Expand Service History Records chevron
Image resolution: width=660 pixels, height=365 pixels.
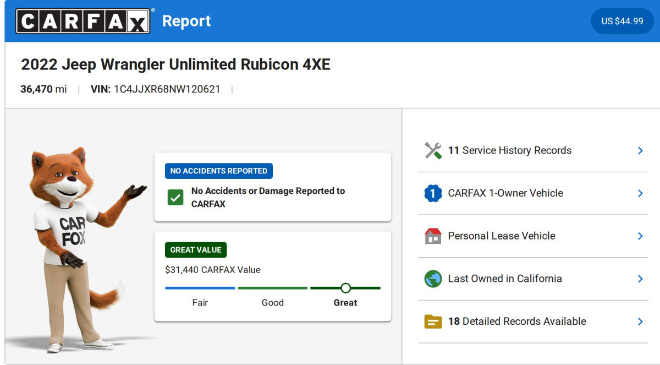pyautogui.click(x=640, y=150)
